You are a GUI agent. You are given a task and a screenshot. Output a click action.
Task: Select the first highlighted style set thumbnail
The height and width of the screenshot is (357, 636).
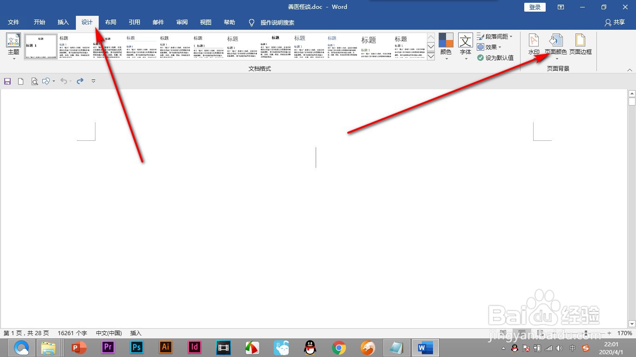point(41,46)
